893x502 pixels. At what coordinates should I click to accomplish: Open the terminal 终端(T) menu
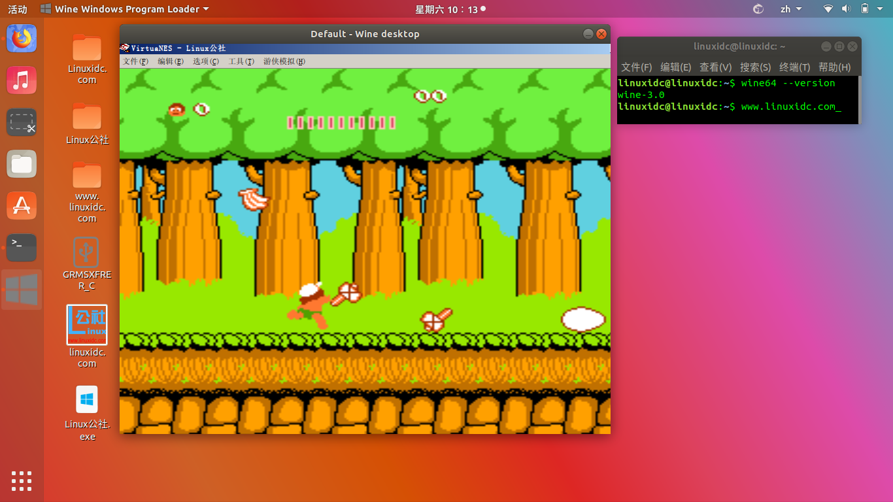[794, 67]
